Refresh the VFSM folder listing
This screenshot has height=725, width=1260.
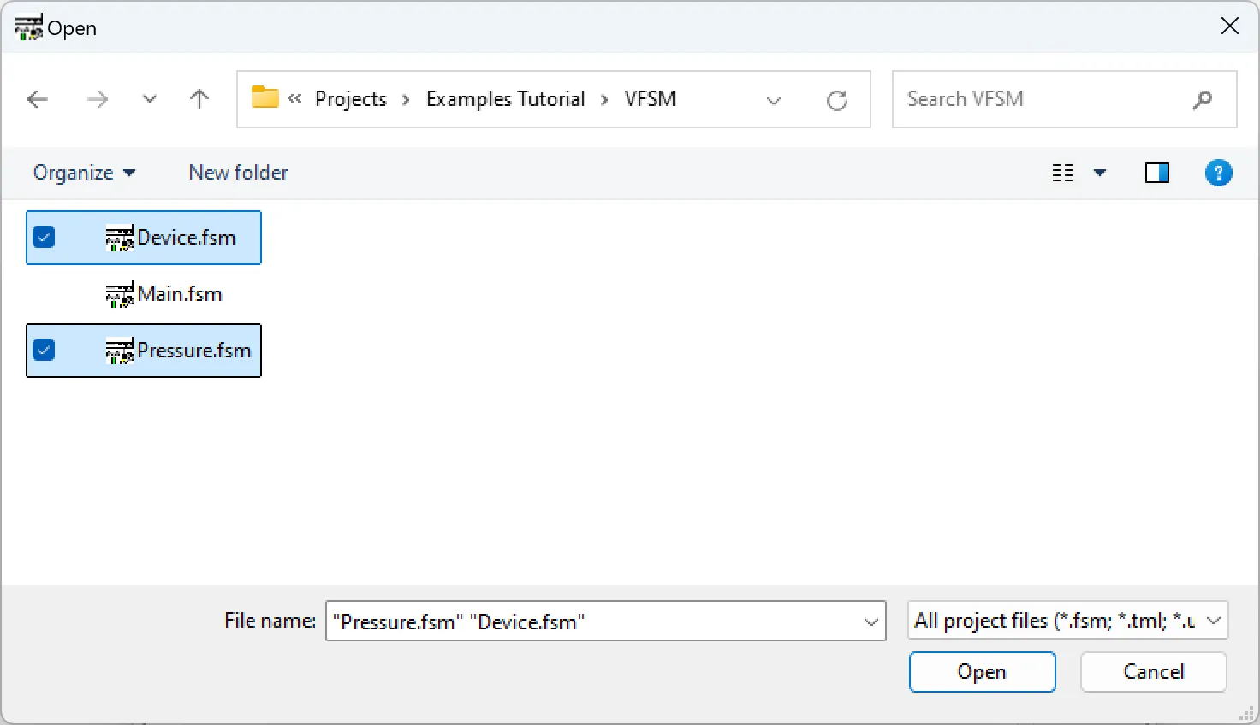point(837,100)
